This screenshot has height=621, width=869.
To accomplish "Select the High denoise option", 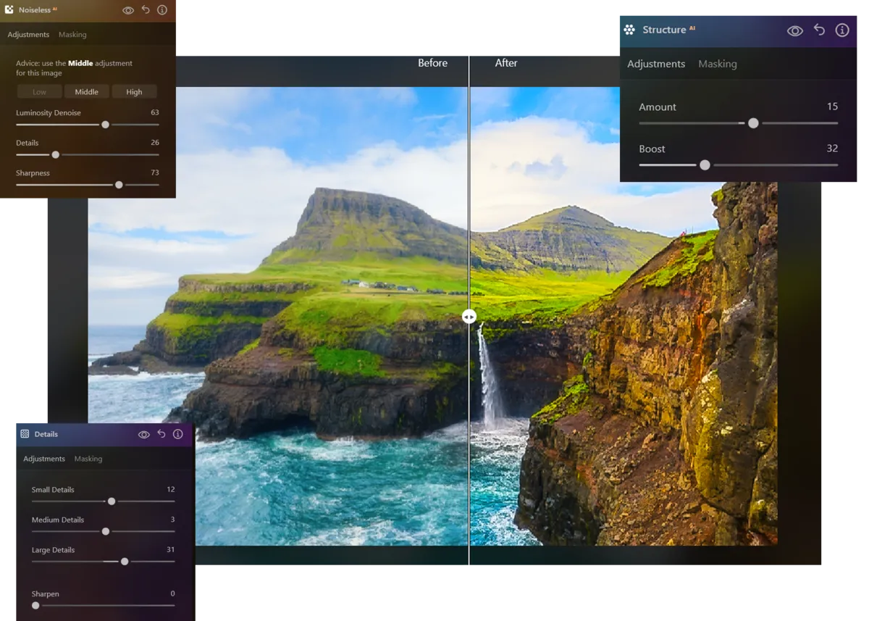I will tap(134, 91).
